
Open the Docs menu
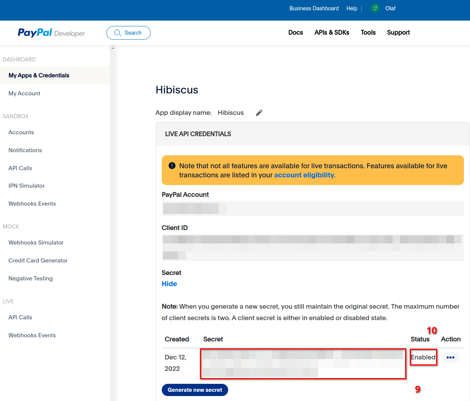296,32
